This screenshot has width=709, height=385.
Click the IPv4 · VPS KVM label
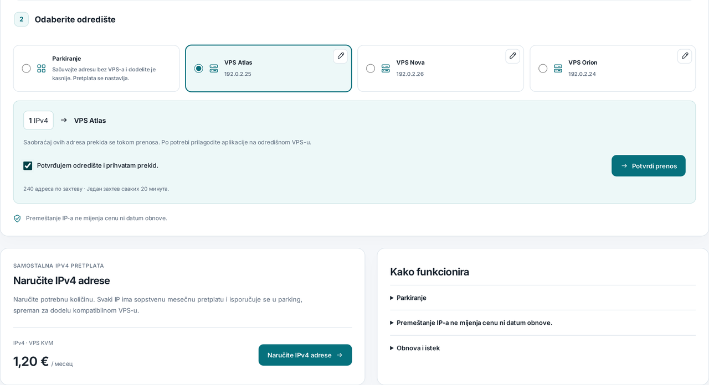tap(33, 343)
